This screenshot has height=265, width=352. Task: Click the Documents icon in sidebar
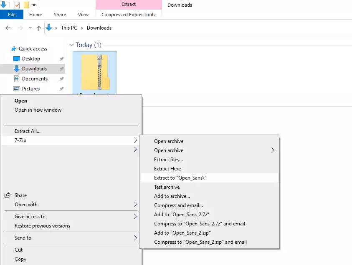click(17, 79)
